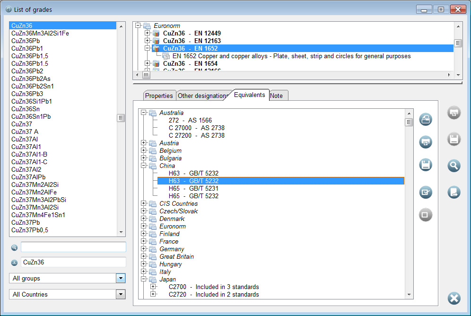Click the equivalents tree scrollbar down arrow

pyautogui.click(x=409, y=295)
